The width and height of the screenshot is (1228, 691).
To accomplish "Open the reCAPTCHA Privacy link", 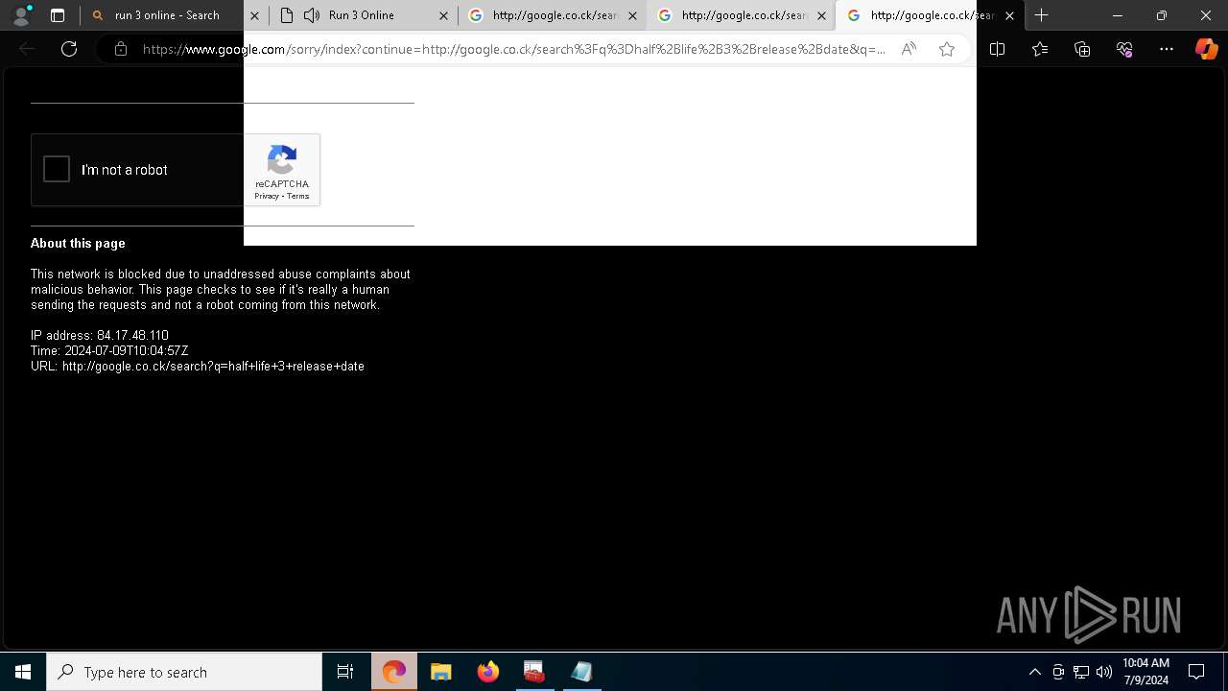I will tap(267, 196).
